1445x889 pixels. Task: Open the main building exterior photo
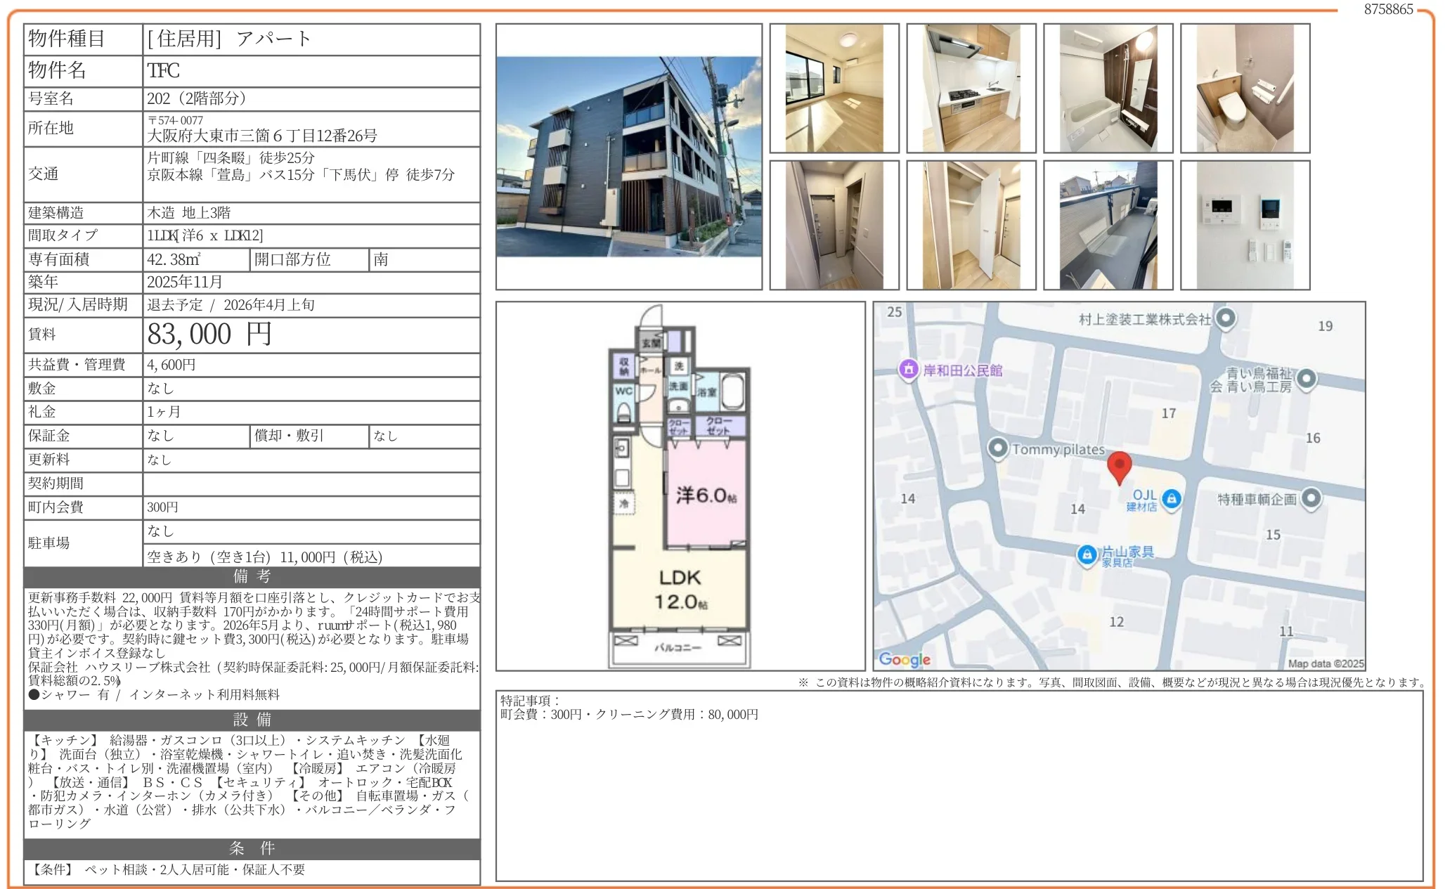click(x=628, y=157)
